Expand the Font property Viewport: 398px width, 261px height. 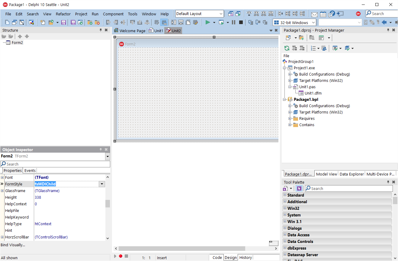2,177
